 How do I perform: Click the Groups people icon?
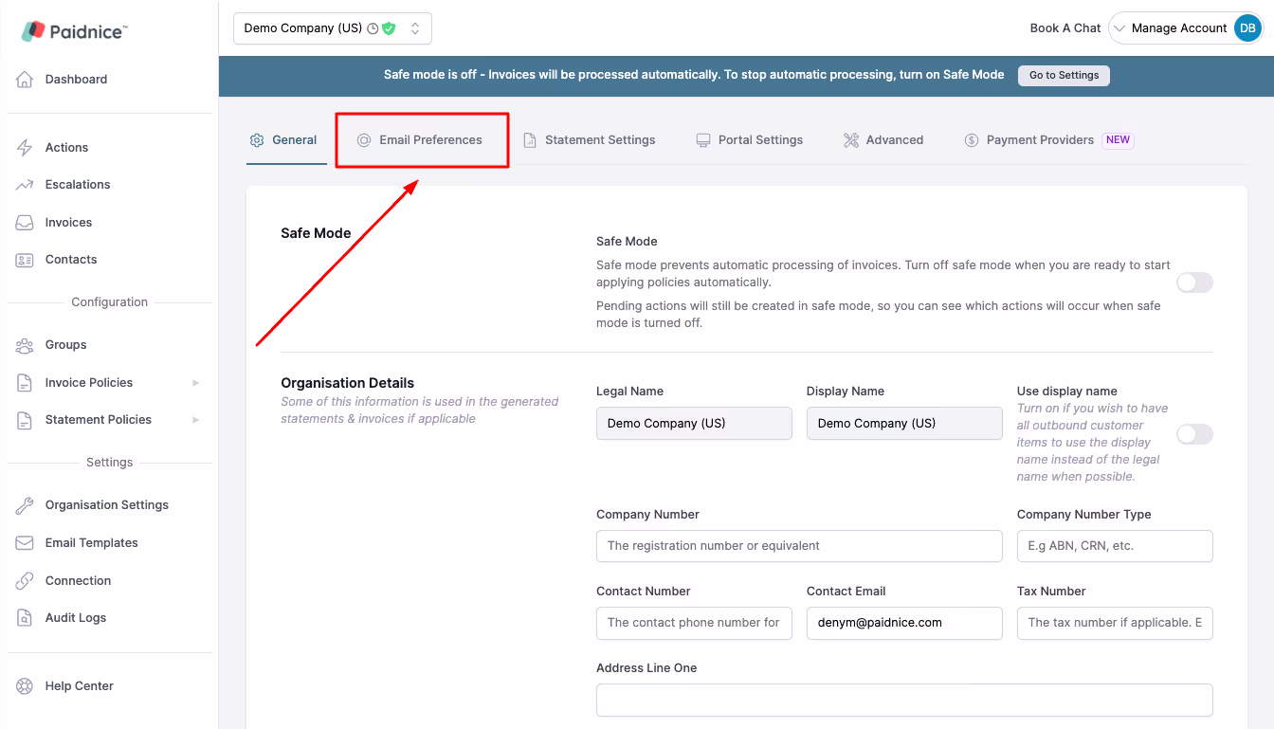(26, 345)
